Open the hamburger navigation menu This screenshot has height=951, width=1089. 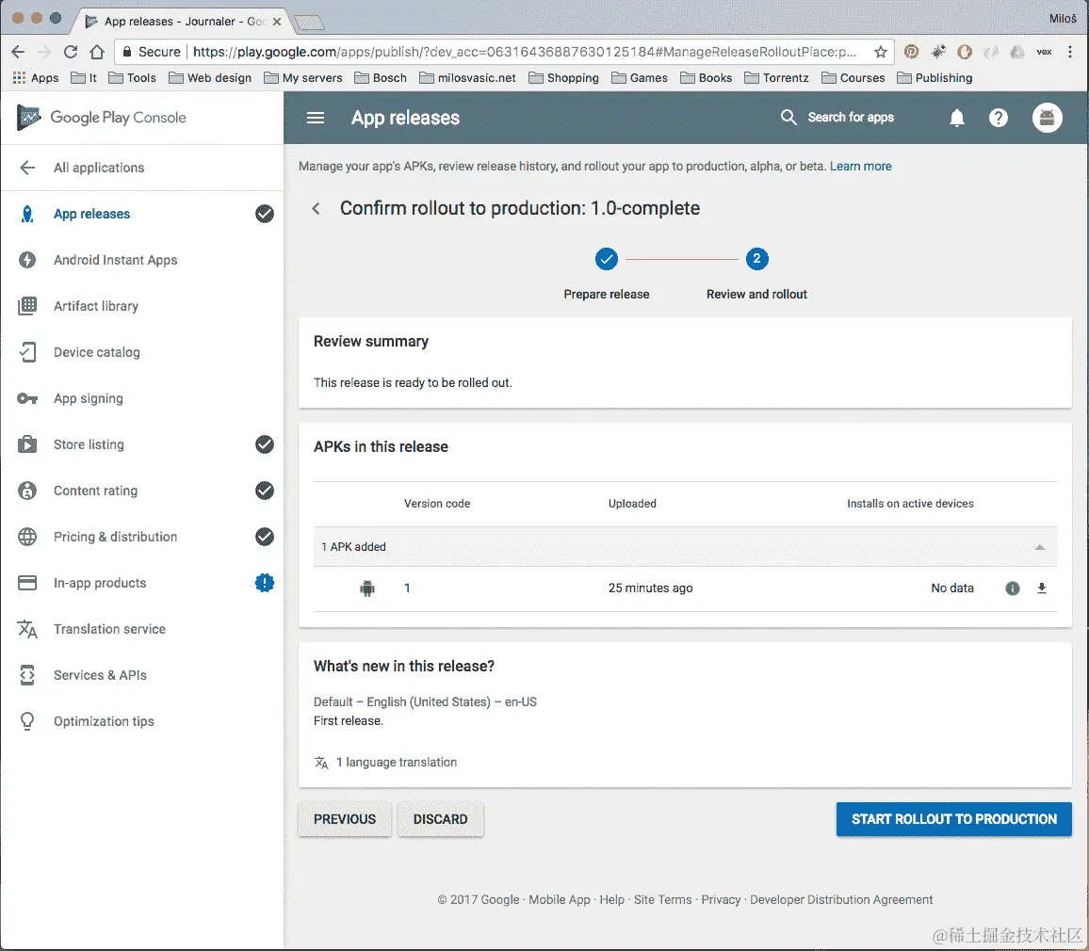pyautogui.click(x=316, y=118)
